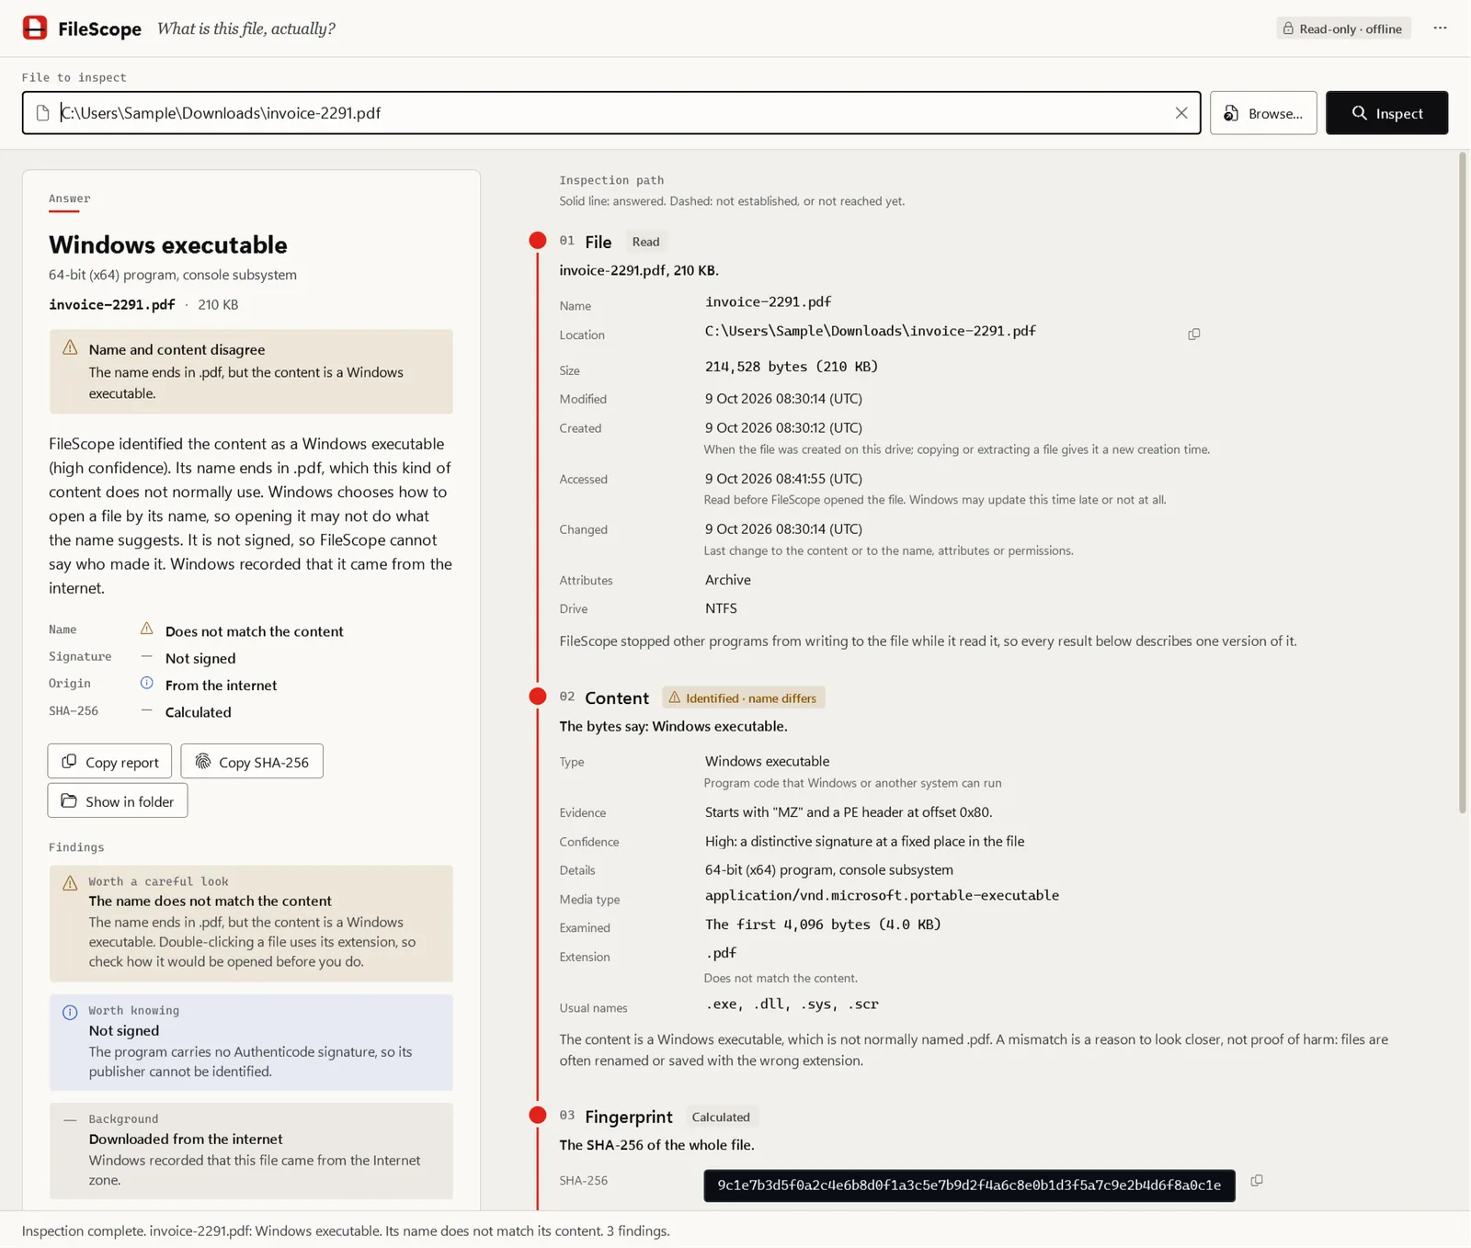Image resolution: width=1471 pixels, height=1248 pixels.
Task: Click the FileScope logo icon
Action: pyautogui.click(x=35, y=28)
